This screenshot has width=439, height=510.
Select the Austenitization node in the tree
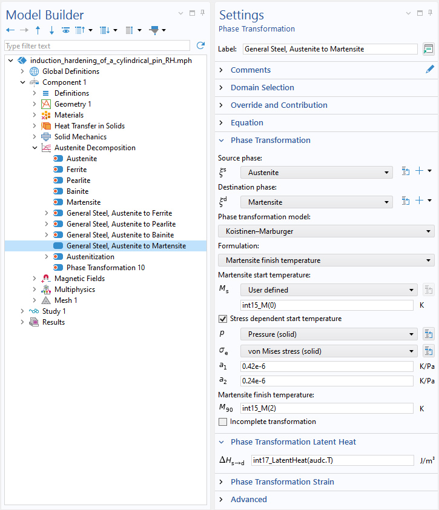pos(90,257)
